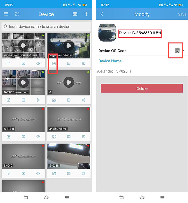Edit the SH033B offline camera
188x203 pixels.
[9, 137]
